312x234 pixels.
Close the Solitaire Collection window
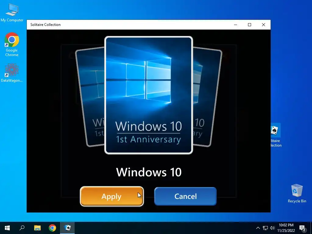[x=264, y=25]
